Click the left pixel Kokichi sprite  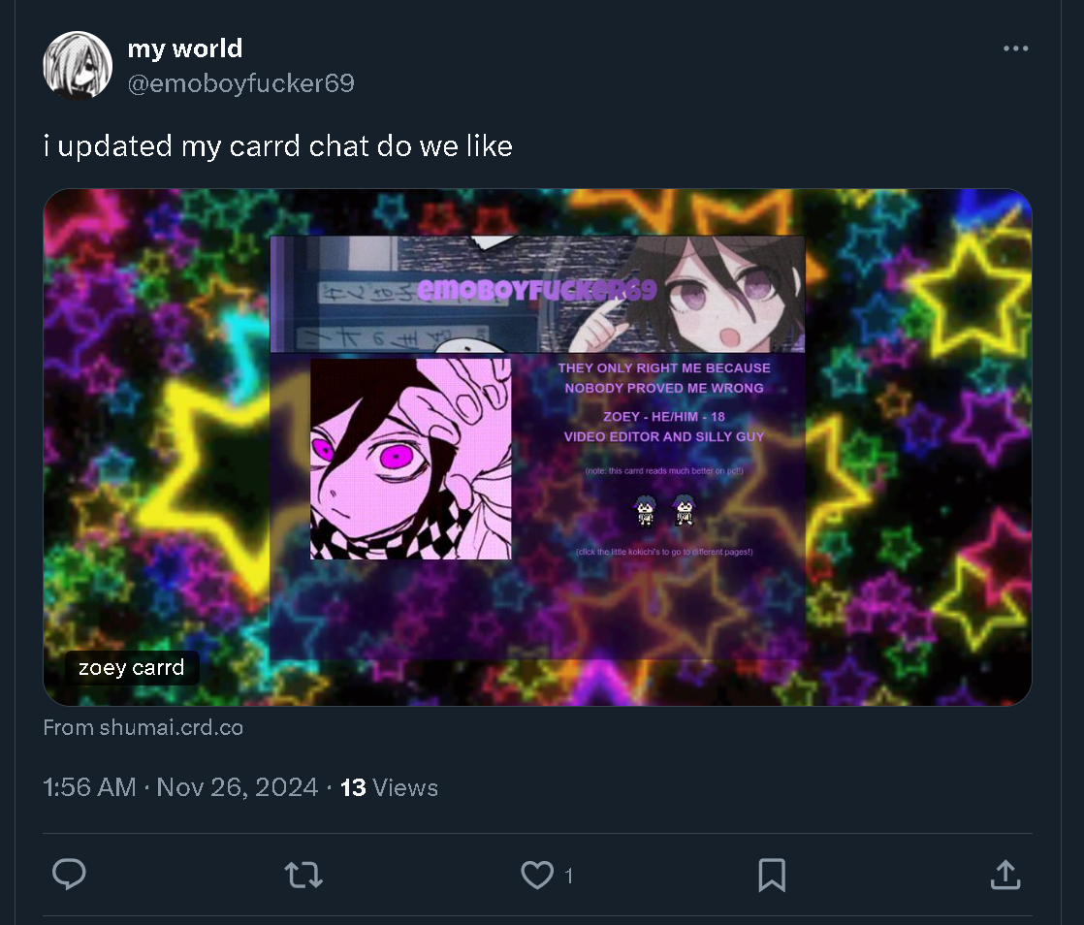point(645,510)
